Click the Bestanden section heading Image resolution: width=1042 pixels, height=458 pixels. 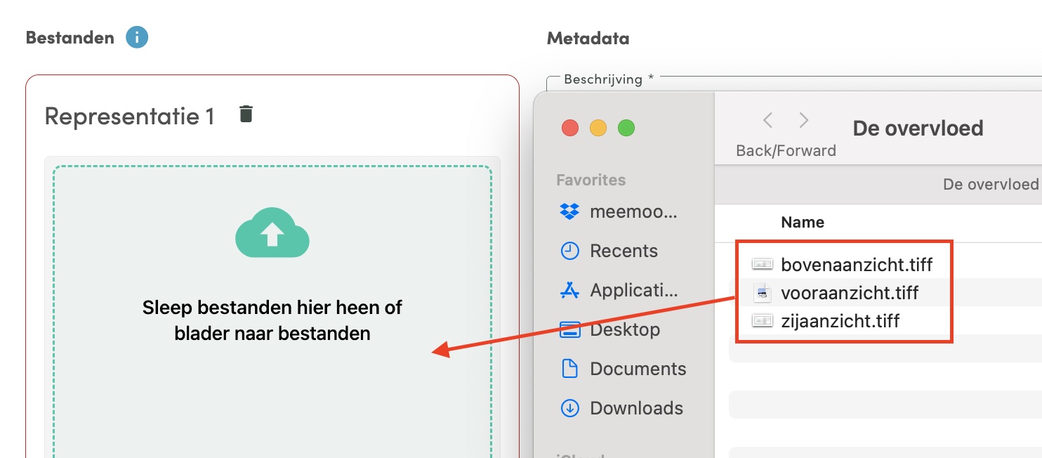70,38
